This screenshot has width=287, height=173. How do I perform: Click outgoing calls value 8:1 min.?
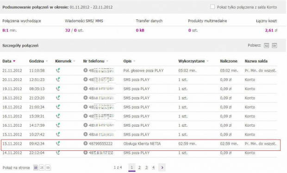pyautogui.click(x=10, y=31)
